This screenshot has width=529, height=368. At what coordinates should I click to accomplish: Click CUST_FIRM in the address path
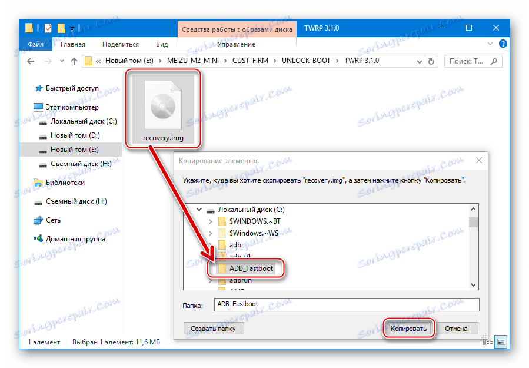coord(250,61)
